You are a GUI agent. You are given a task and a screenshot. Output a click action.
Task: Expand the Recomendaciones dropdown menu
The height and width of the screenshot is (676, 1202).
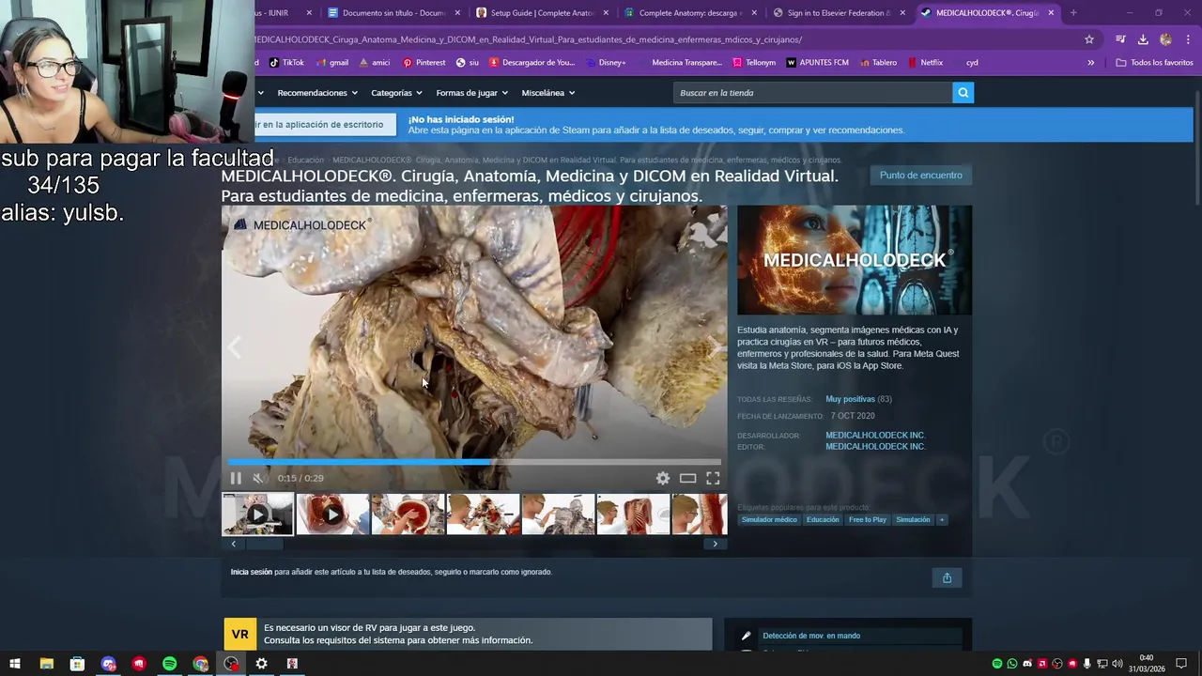[x=317, y=93]
